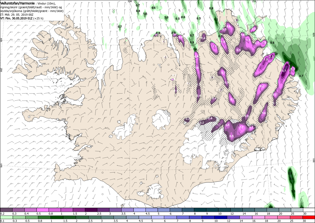Click the 1.5 rain value offshore in the southeast
The image size is (315, 223).
[x=293, y=191]
